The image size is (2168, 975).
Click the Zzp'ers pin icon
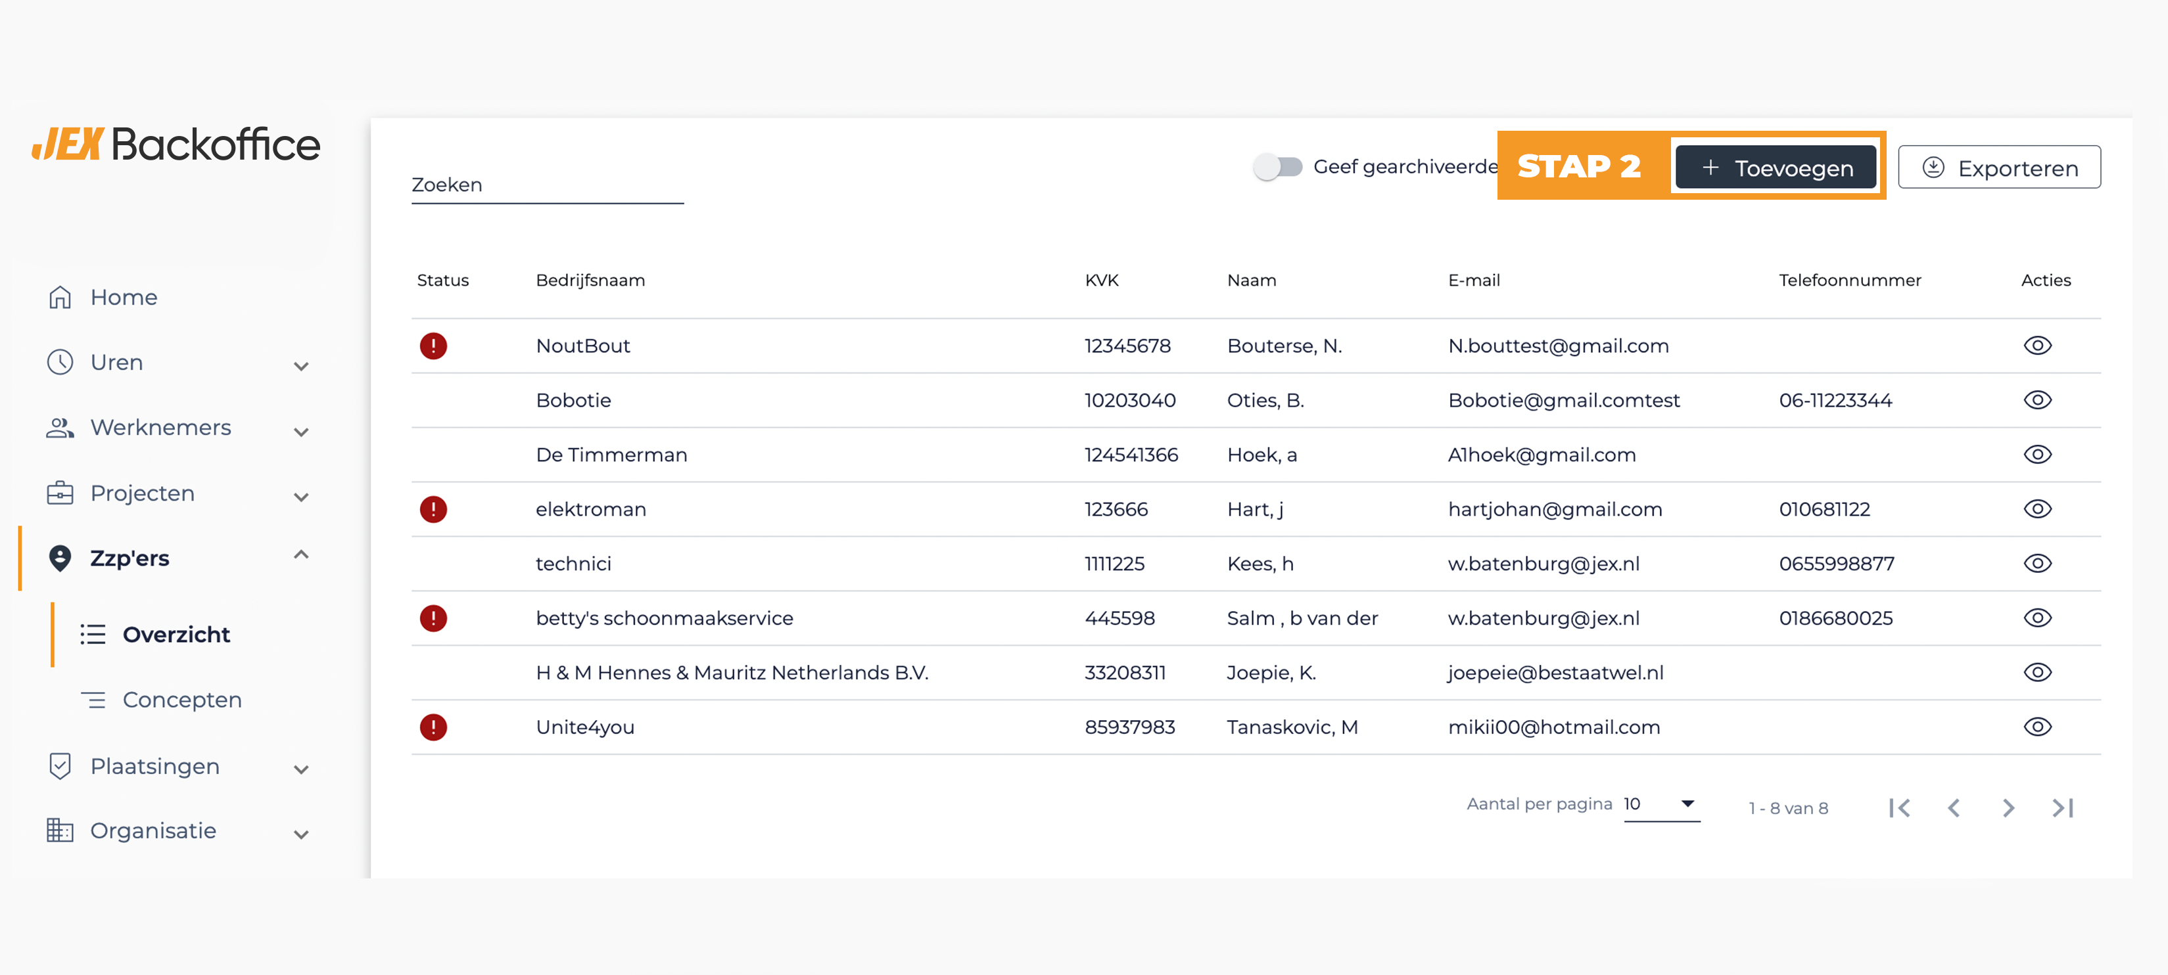[x=60, y=558]
